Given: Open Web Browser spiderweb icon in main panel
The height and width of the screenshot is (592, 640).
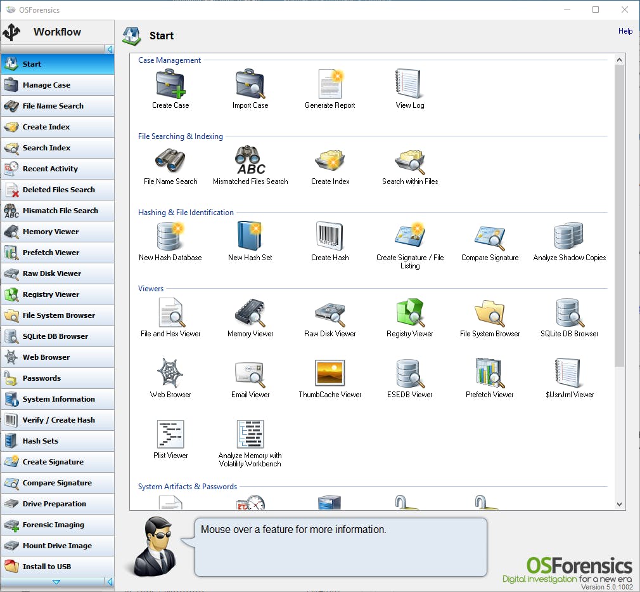Looking at the screenshot, I should (170, 373).
